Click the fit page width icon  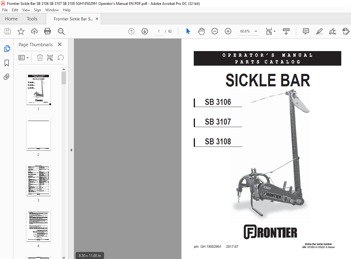(269, 31)
